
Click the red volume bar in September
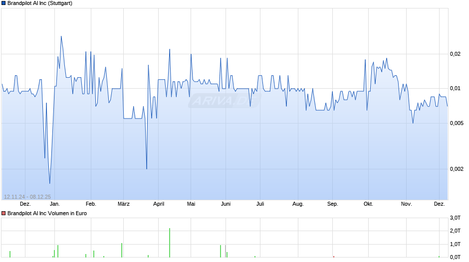tap(333, 257)
